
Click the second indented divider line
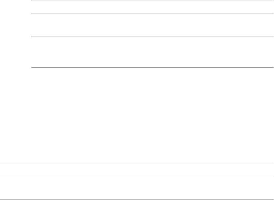pyautogui.click(x=153, y=13)
